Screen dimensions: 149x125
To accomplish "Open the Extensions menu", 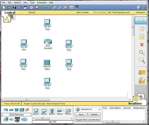I will [x=42, y=3].
